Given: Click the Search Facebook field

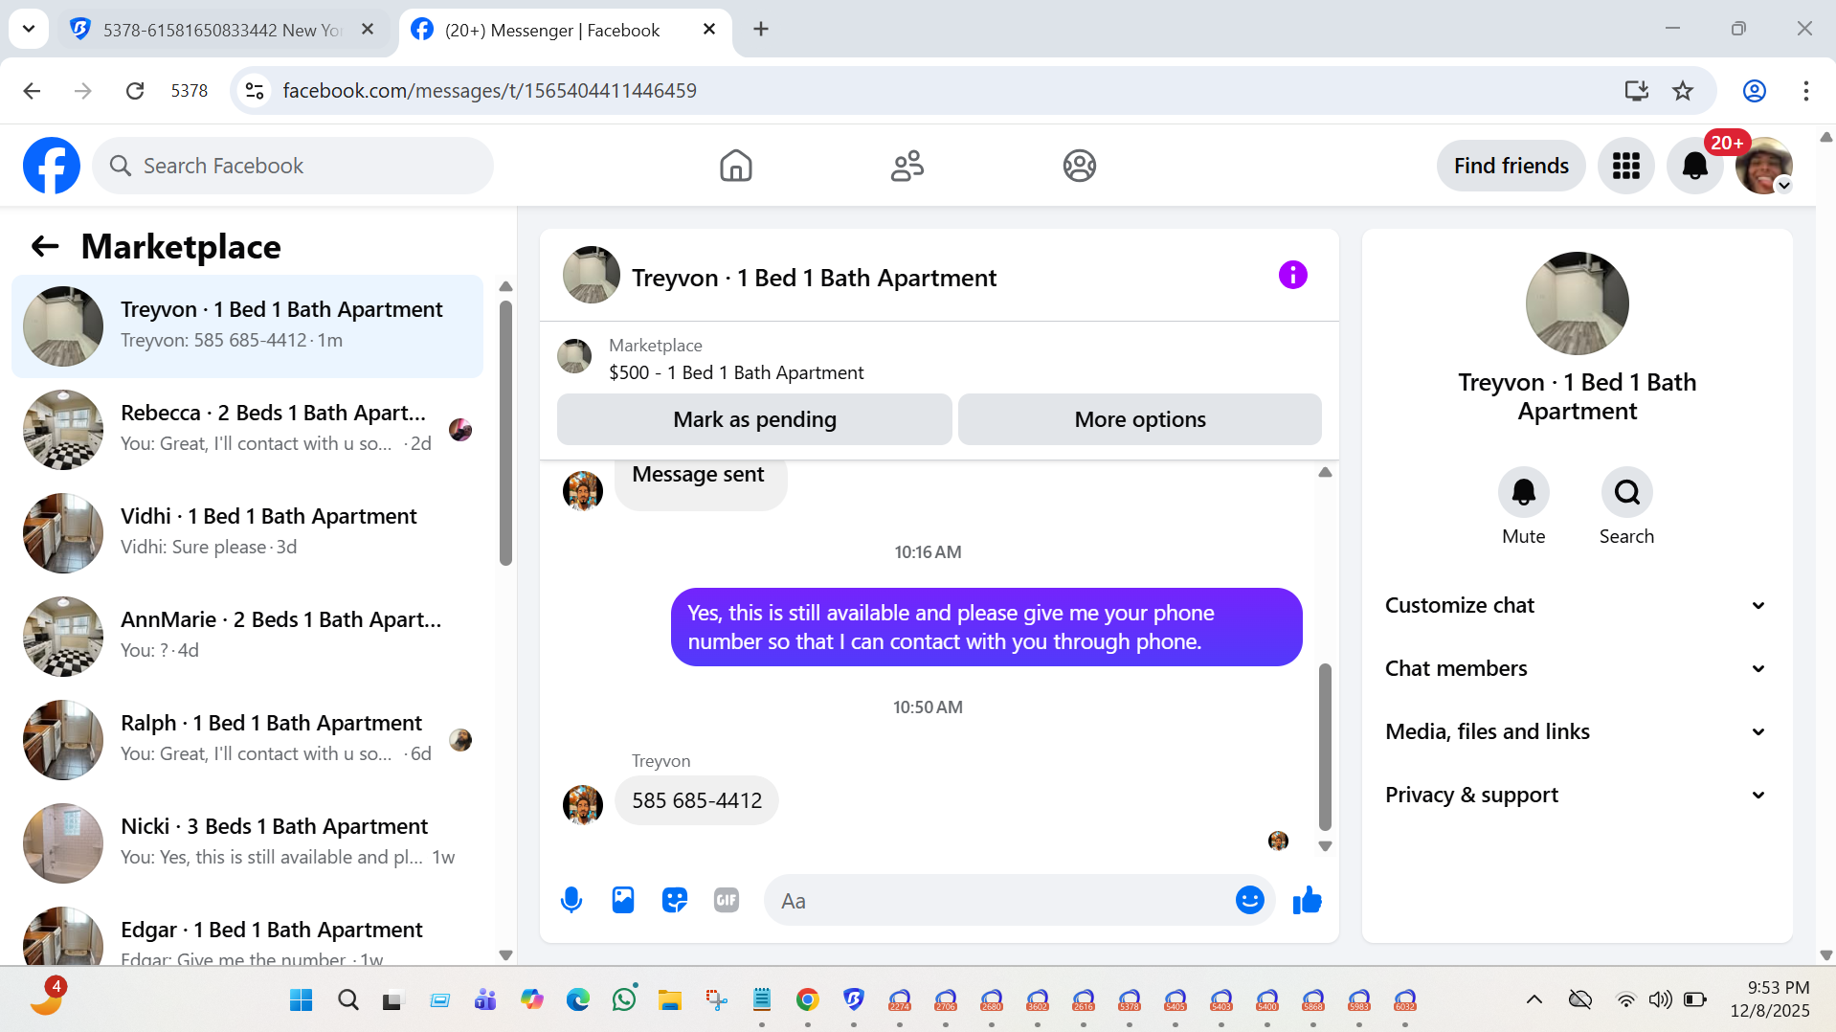Looking at the screenshot, I should [x=293, y=166].
